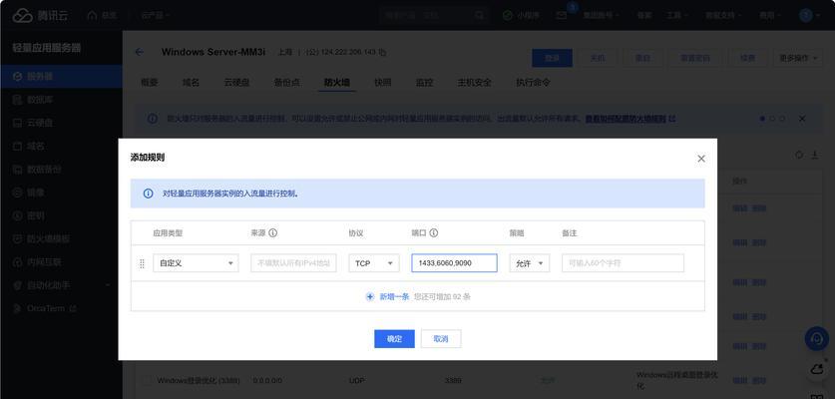Grab the drag handle of the rule row
This screenshot has height=399, width=835.
click(x=142, y=263)
